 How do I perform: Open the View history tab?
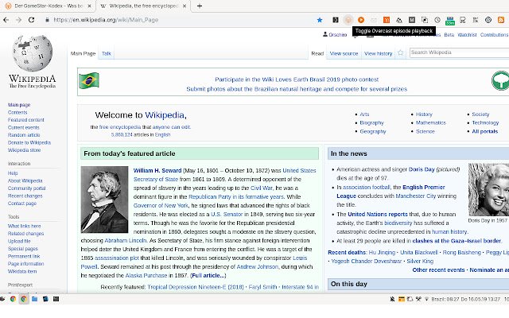[378, 53]
